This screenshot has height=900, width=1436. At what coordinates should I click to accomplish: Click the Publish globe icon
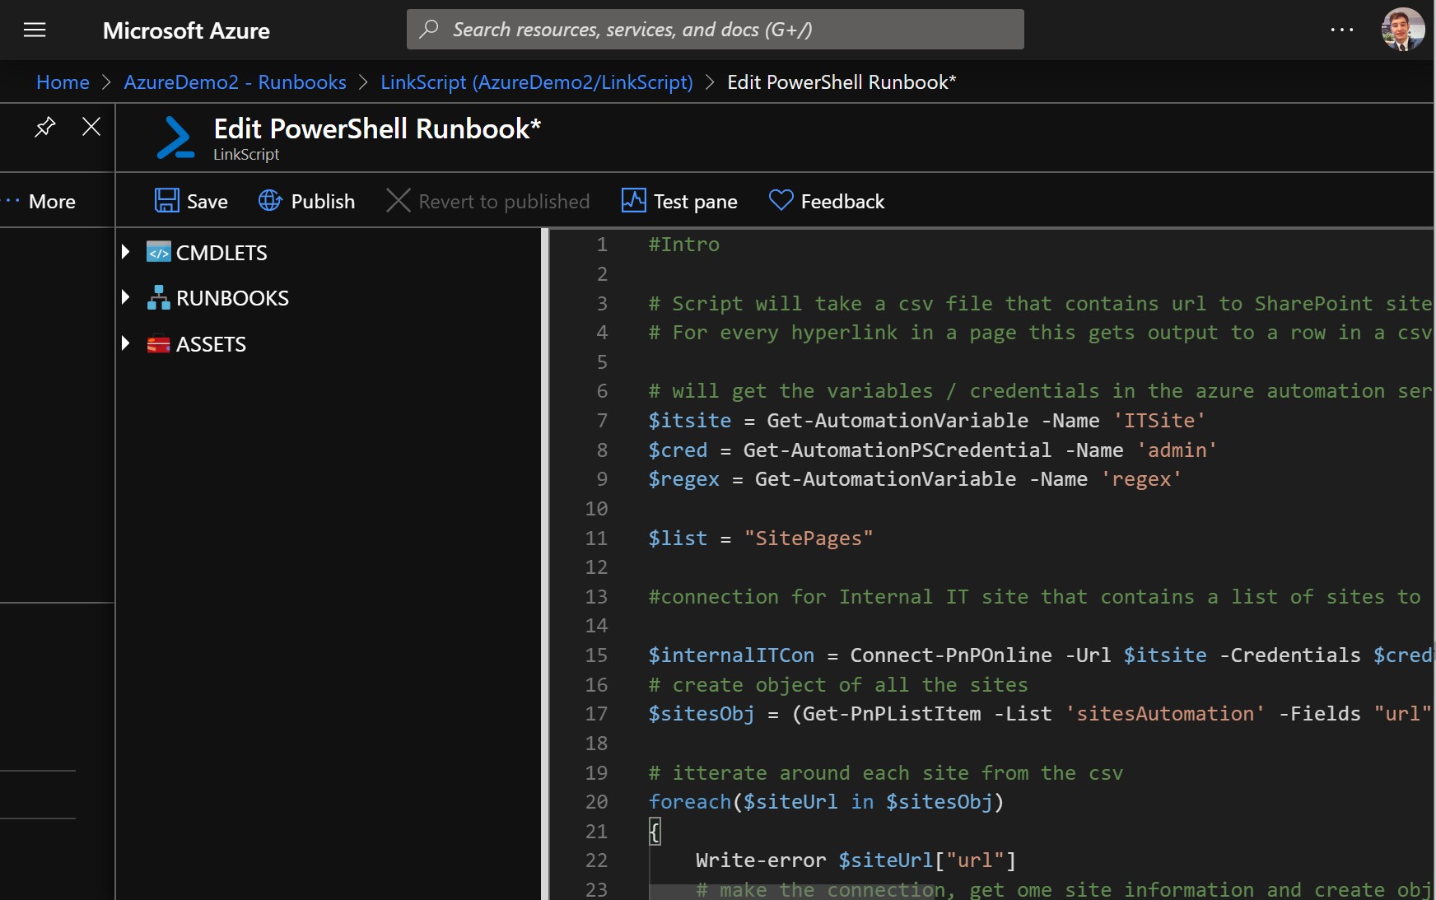[270, 201]
